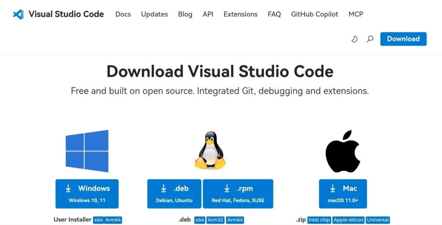Select the .deb Arm64 badge
This screenshot has height=225, width=442.
(235, 220)
